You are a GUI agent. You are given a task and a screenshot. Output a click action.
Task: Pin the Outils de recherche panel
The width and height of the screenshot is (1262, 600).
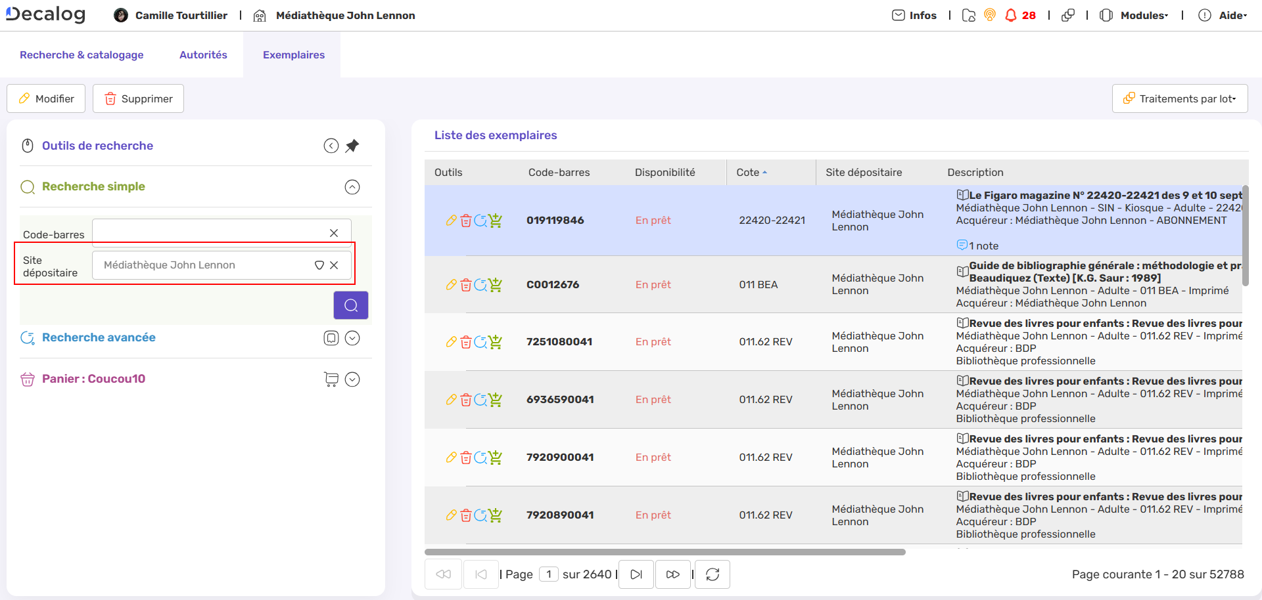coord(352,146)
